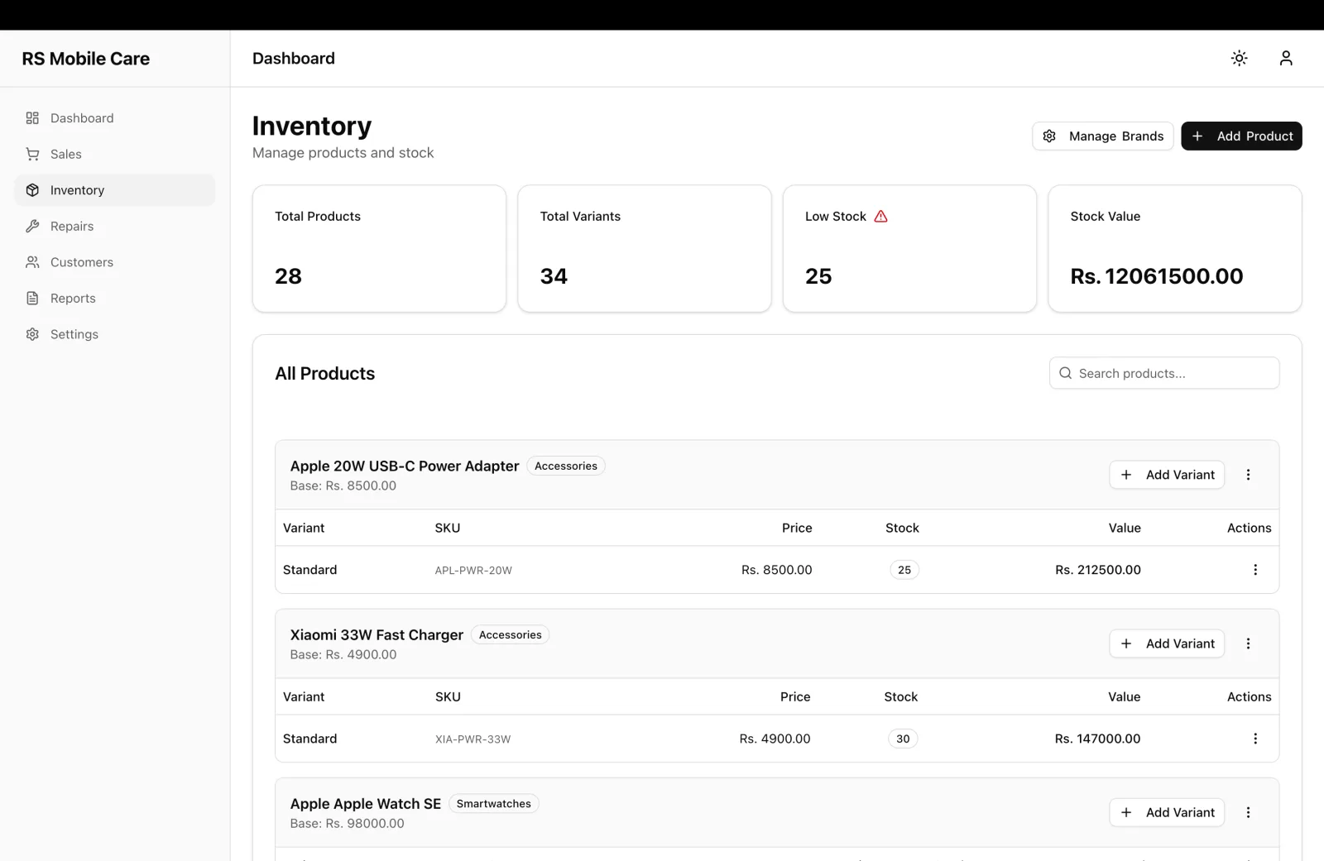
Task: Click the RS Mobile Care logo title
Action: [86, 59]
